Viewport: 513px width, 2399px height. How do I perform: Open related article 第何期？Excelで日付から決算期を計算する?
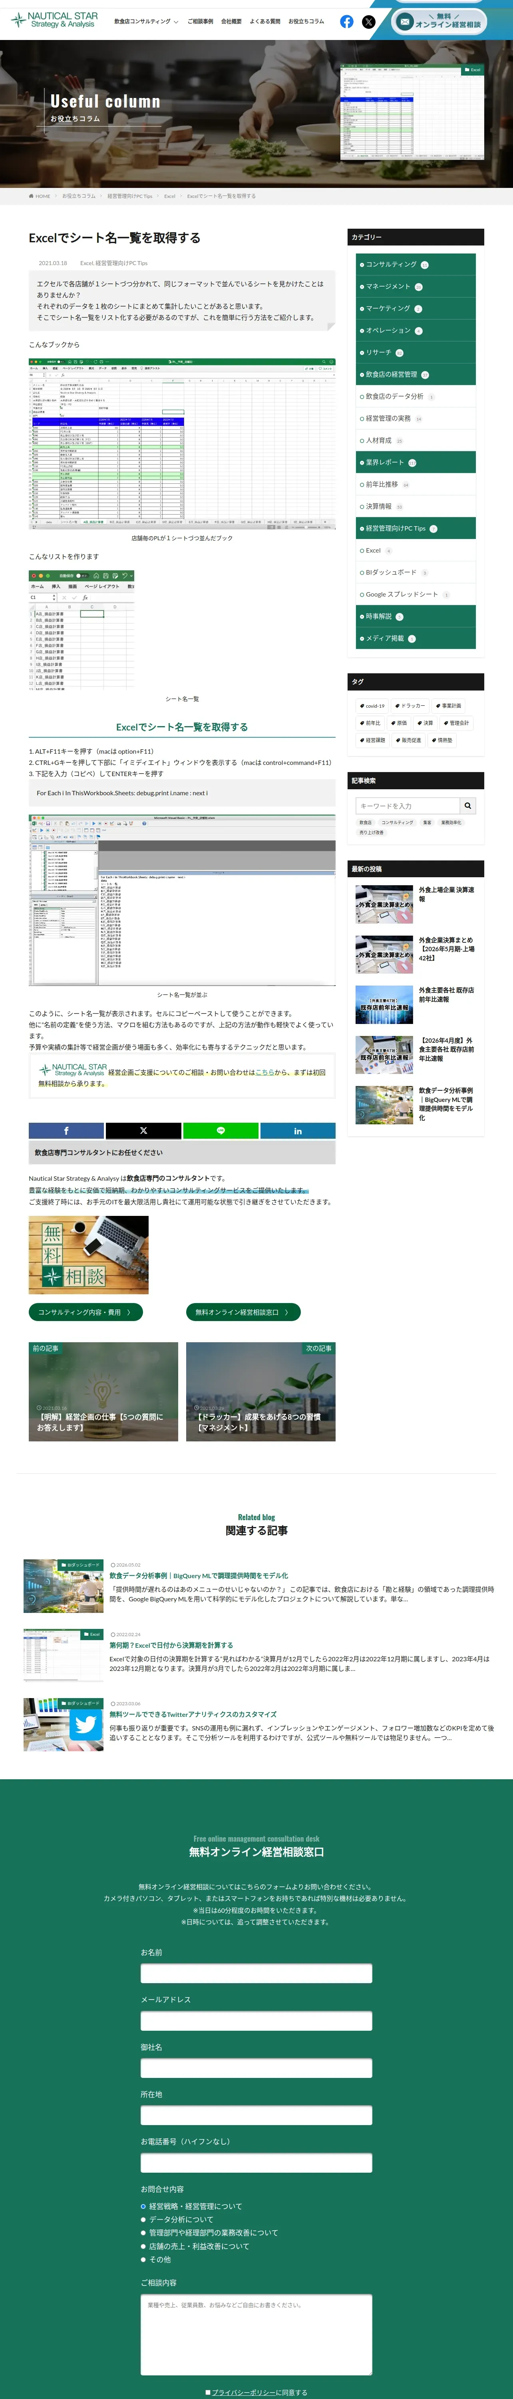tap(171, 1646)
